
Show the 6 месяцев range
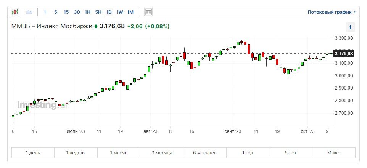[205, 153]
